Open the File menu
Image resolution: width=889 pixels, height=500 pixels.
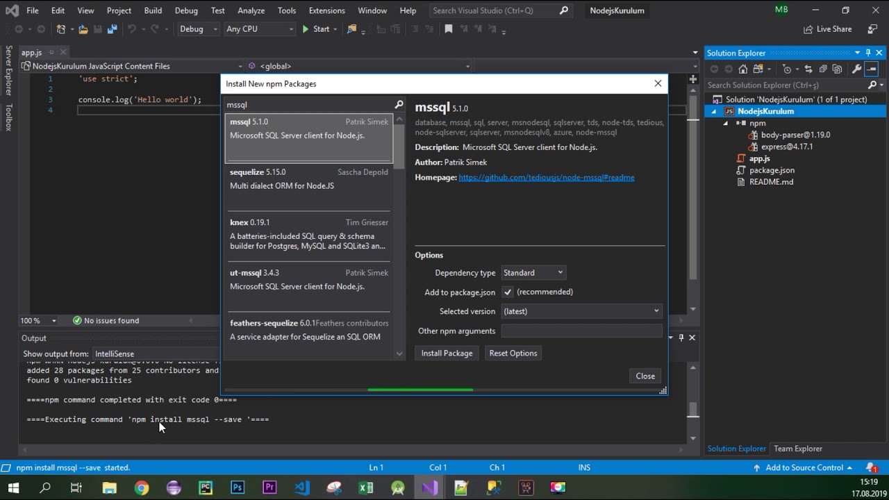(x=33, y=10)
